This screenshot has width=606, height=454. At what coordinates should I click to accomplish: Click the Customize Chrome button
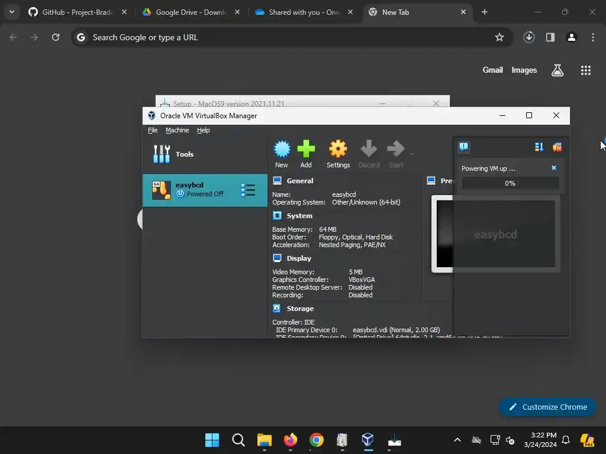click(547, 407)
